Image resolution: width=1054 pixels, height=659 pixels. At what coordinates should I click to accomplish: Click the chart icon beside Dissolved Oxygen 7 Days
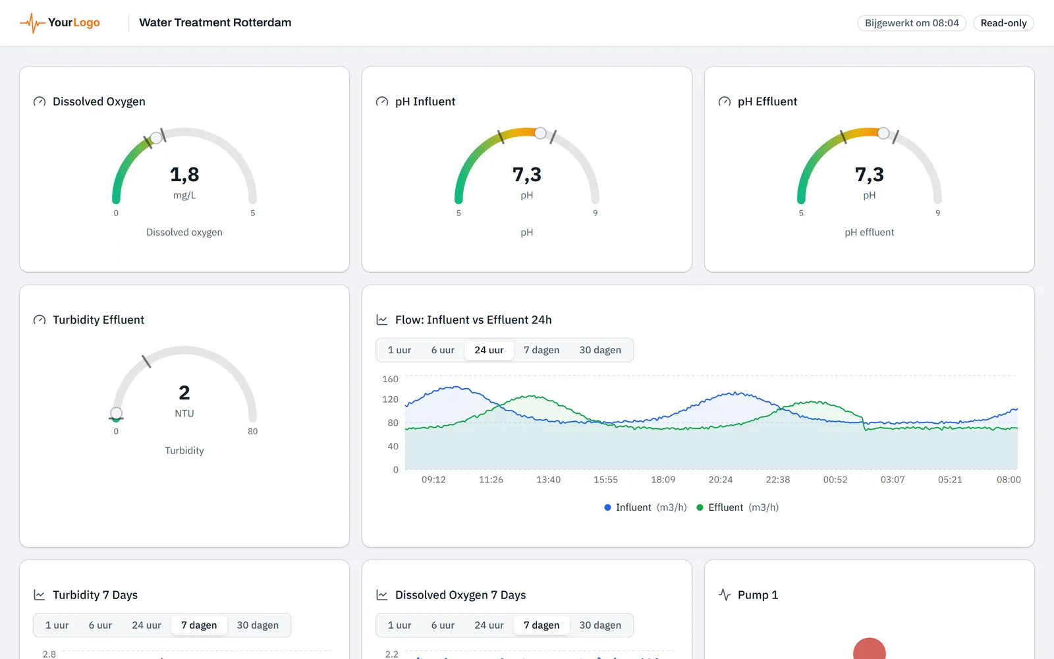click(x=382, y=595)
